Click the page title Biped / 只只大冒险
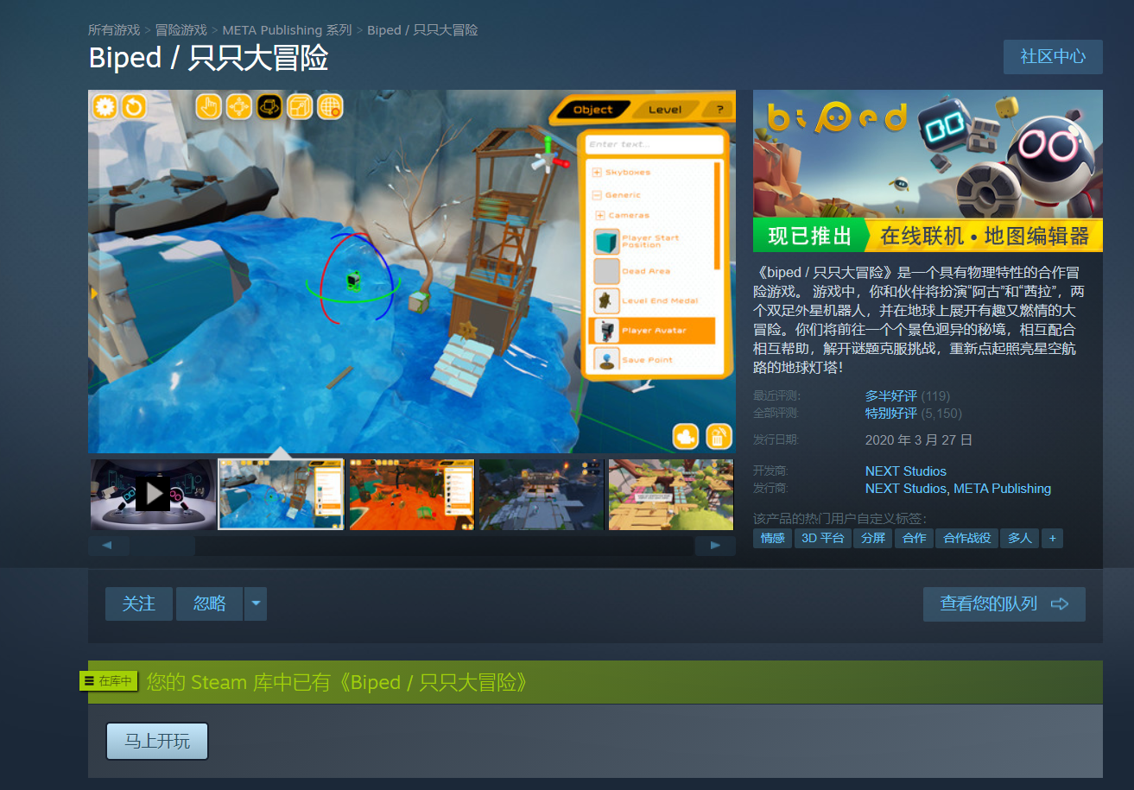The image size is (1134, 790). (x=208, y=58)
